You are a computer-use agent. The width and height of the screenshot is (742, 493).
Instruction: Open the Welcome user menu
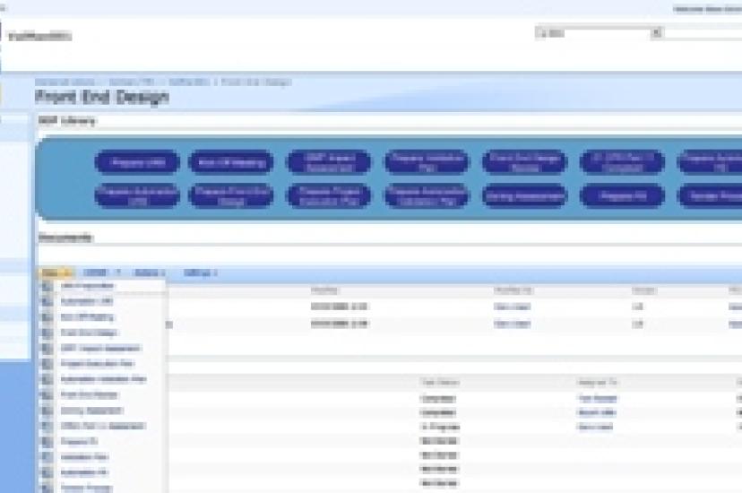point(707,9)
